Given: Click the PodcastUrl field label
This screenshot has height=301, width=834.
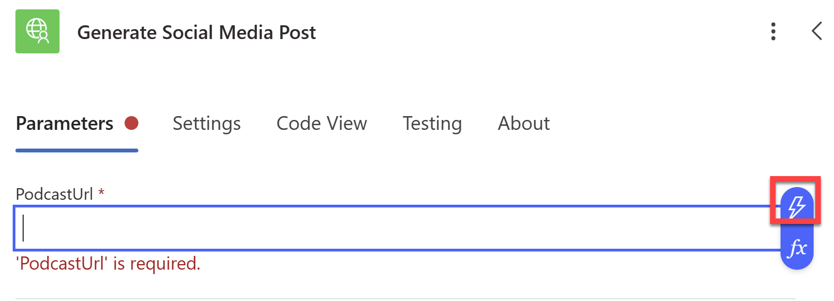Looking at the screenshot, I should tap(54, 194).
